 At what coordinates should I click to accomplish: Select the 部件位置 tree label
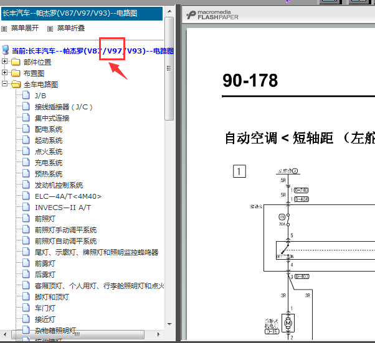(37, 62)
